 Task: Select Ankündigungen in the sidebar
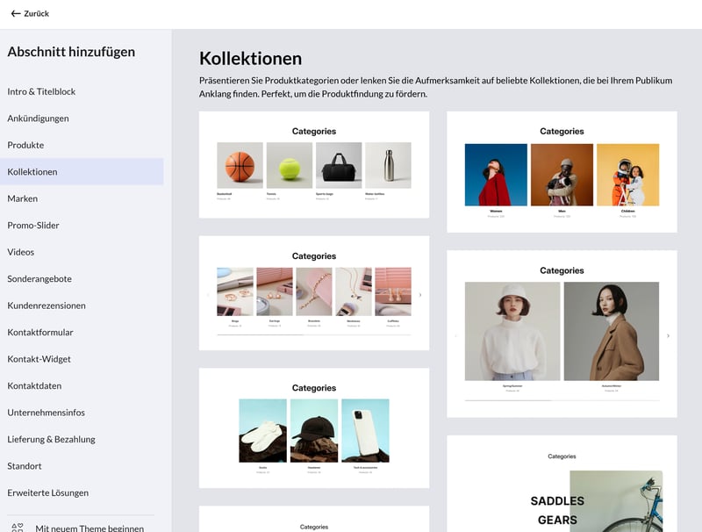pyautogui.click(x=38, y=119)
